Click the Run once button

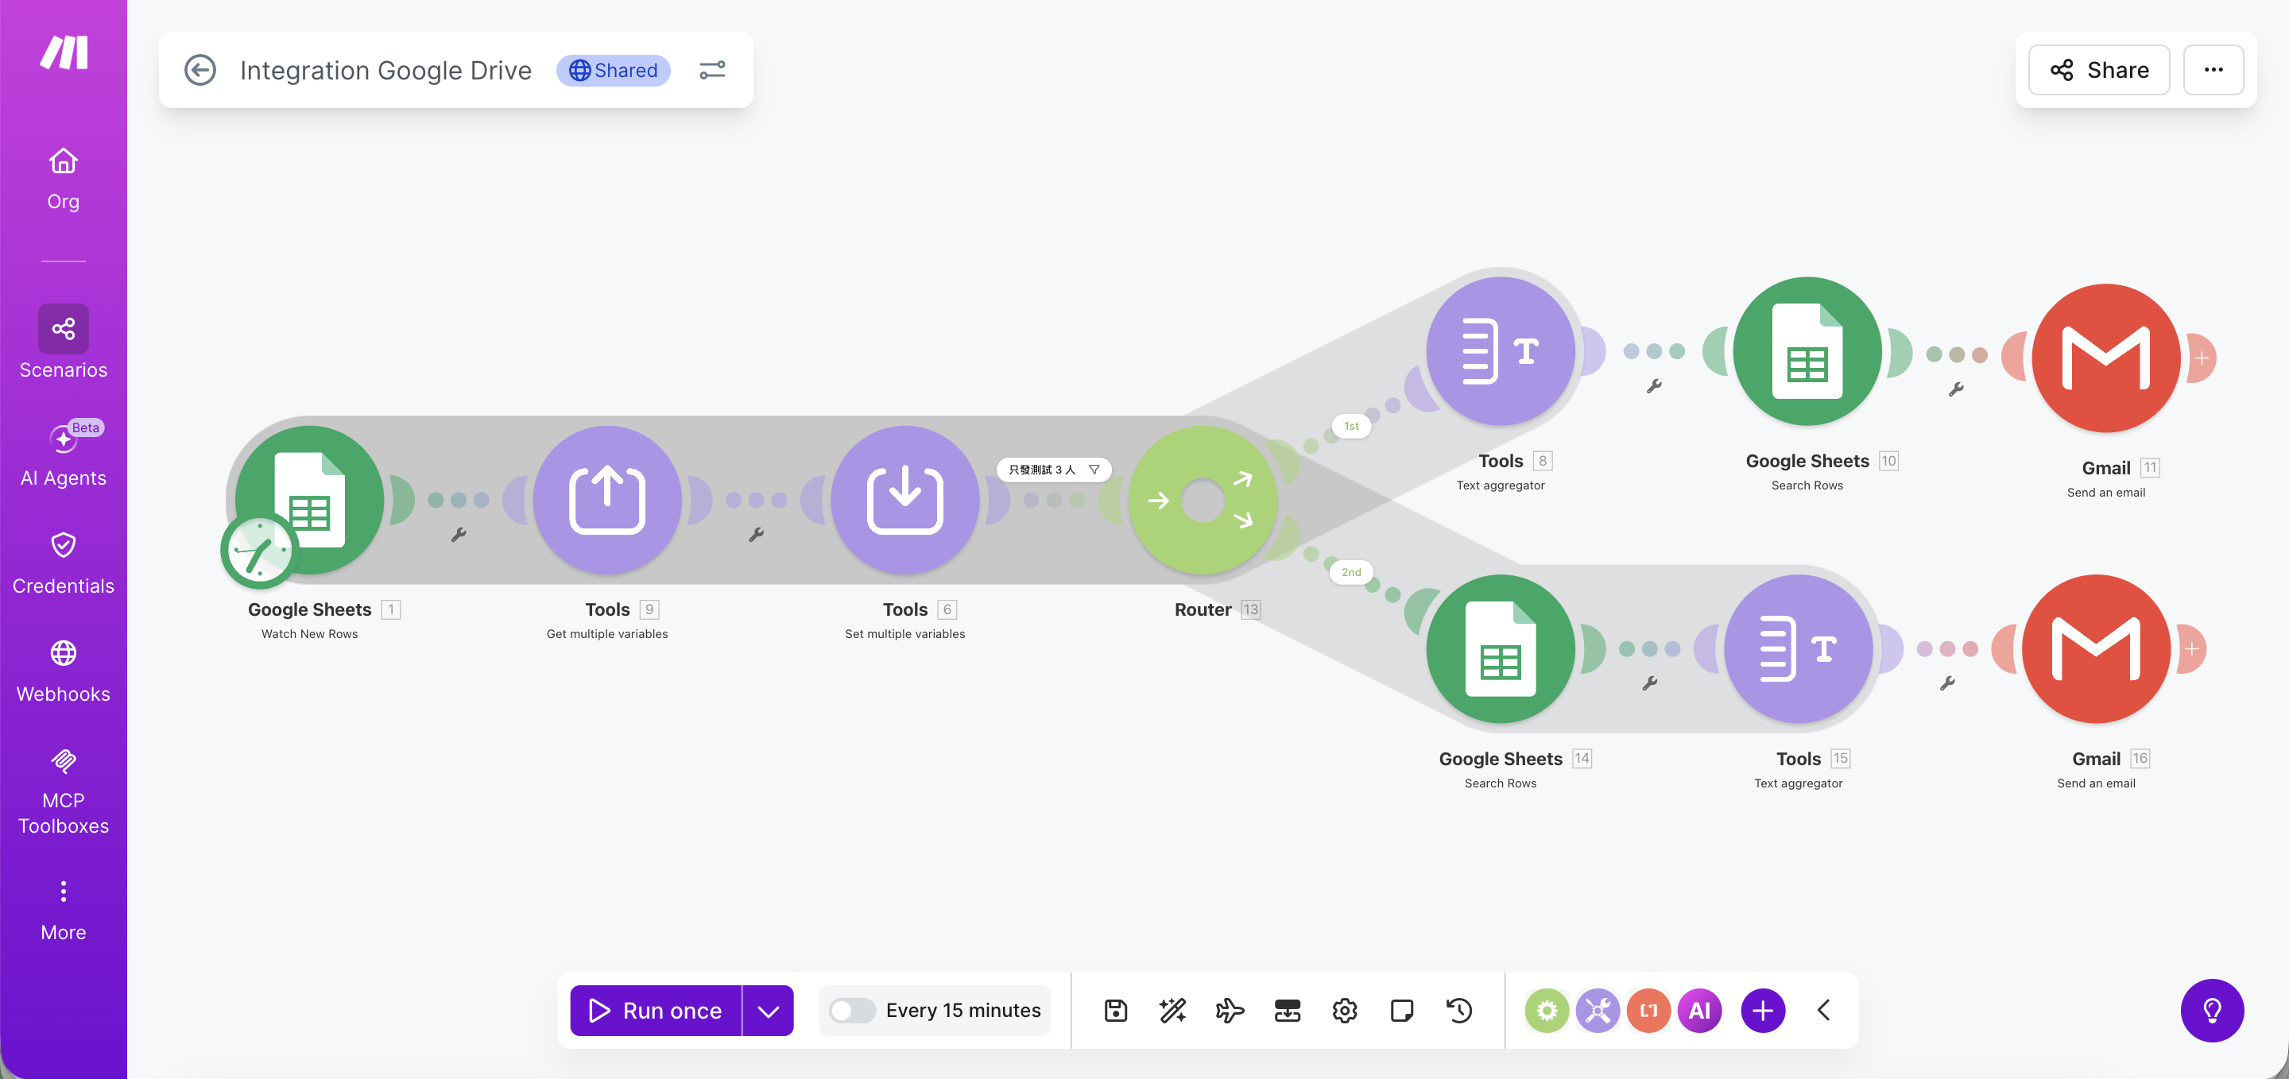tap(656, 1011)
